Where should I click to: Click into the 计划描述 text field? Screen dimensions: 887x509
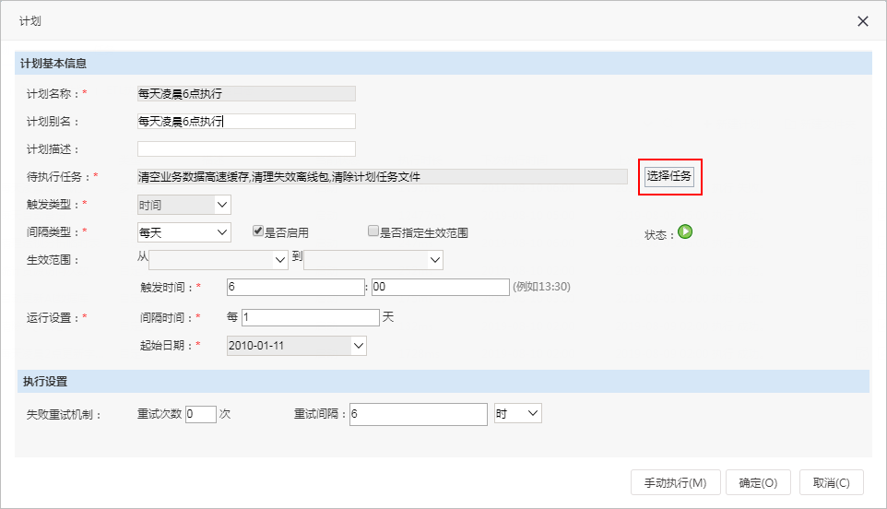click(246, 148)
